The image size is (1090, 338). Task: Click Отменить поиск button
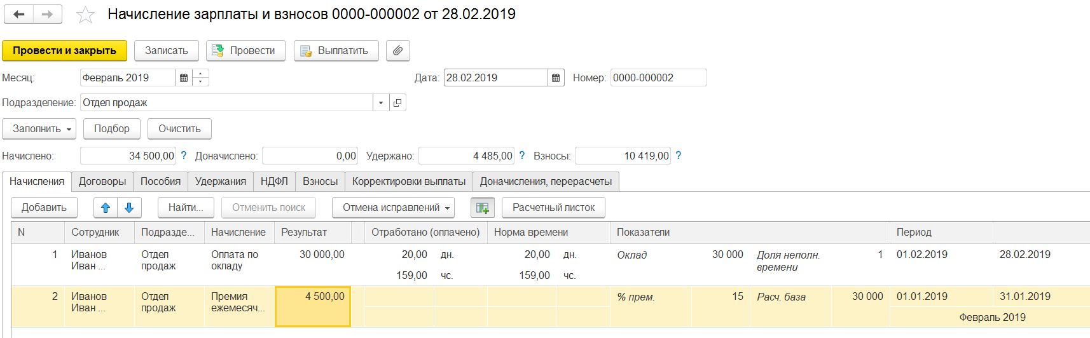pyautogui.click(x=268, y=207)
